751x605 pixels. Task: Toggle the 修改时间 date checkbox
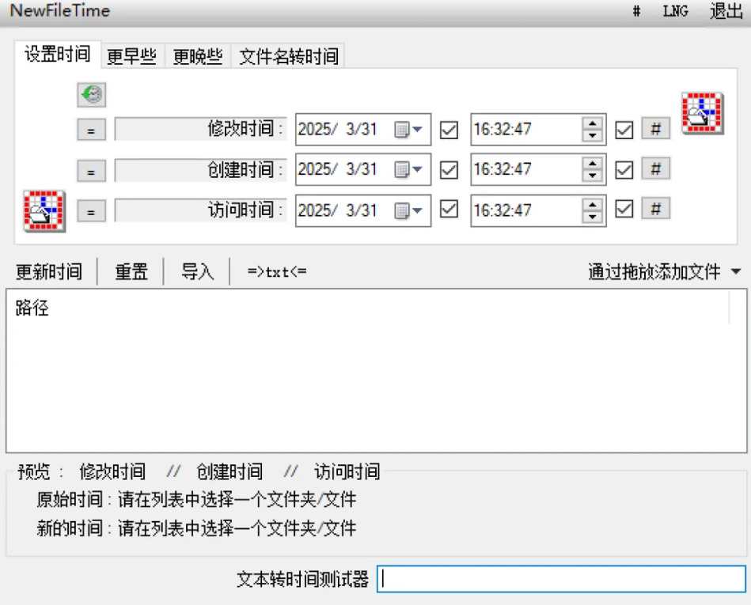pos(449,130)
